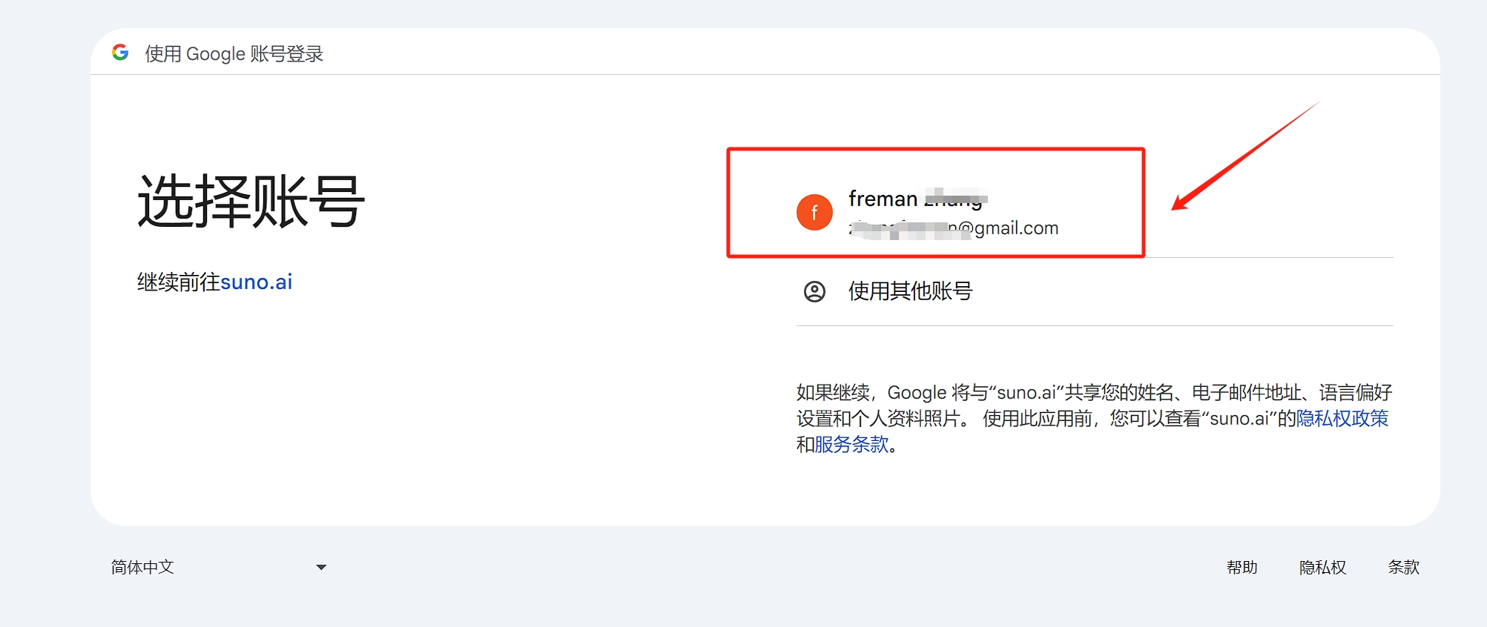Click the Google logo icon
This screenshot has width=1487, height=627.
[120, 53]
